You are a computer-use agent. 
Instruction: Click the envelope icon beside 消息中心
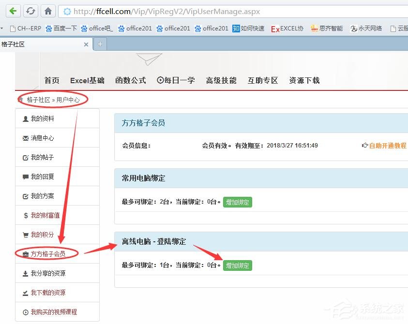26,138
